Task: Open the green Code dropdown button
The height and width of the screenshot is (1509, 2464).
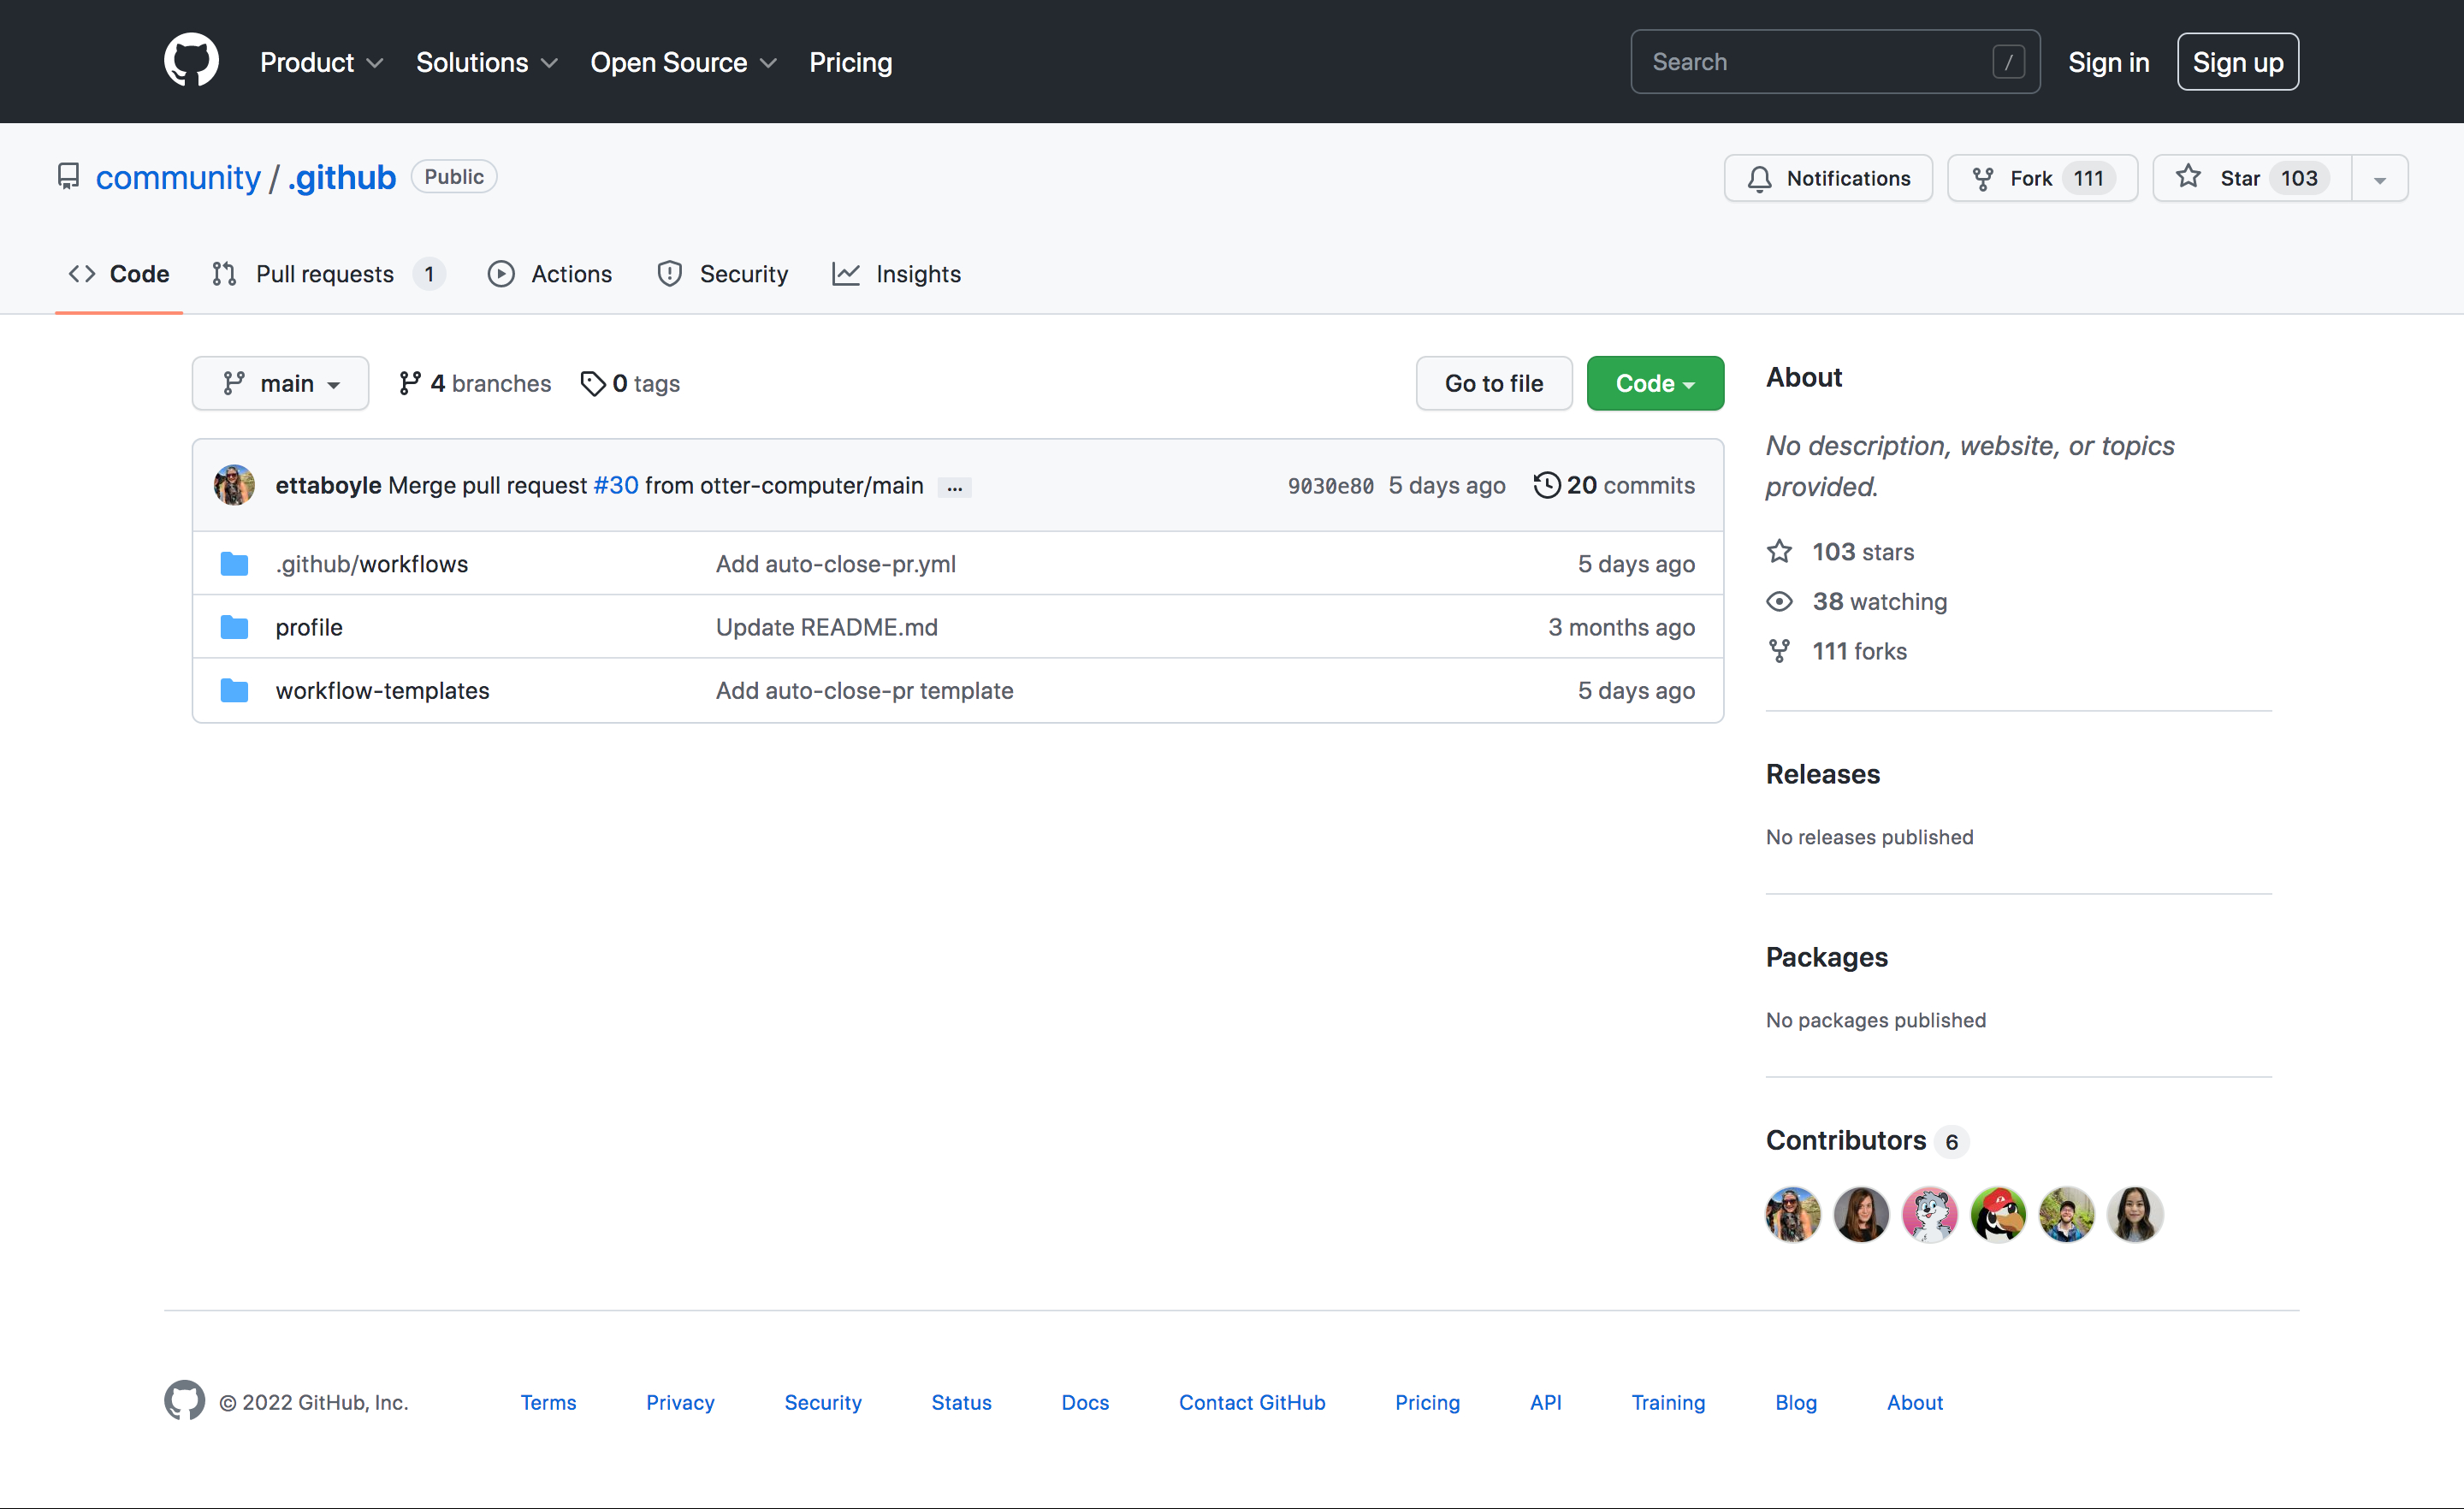Action: tap(1655, 383)
